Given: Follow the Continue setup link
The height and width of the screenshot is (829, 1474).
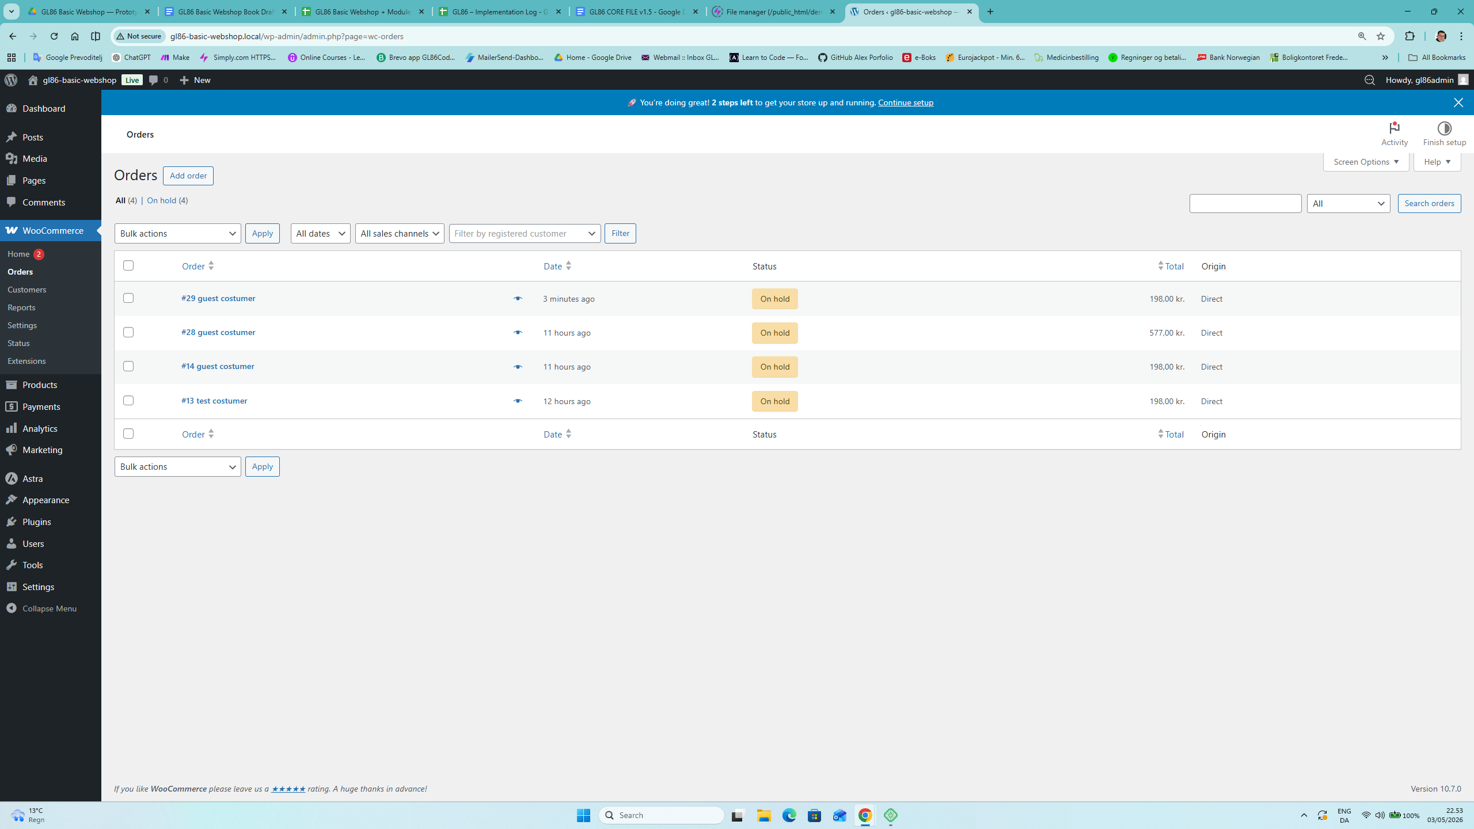Looking at the screenshot, I should (x=905, y=102).
